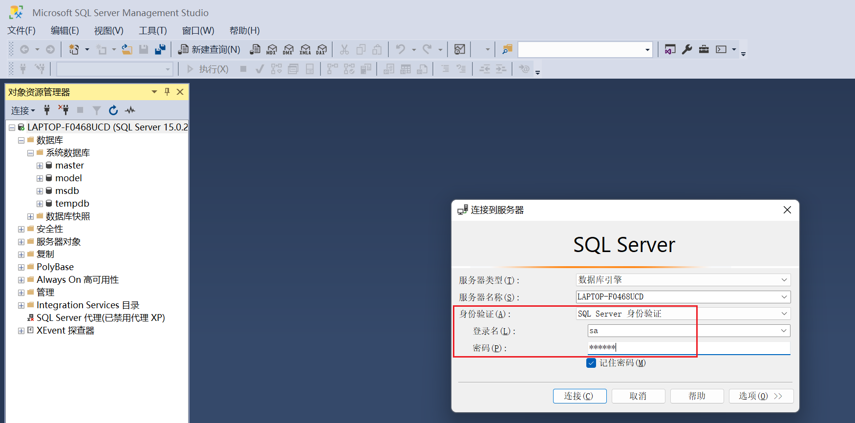This screenshot has height=423, width=855.
Task: Open a new MDX query
Action: (272, 49)
